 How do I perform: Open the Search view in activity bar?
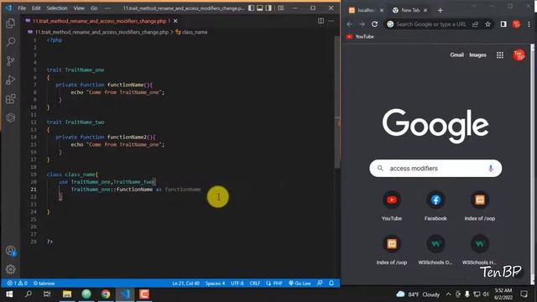point(11,42)
